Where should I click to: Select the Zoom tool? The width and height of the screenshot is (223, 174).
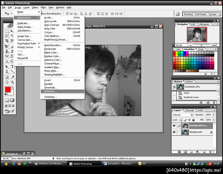tap(12, 82)
